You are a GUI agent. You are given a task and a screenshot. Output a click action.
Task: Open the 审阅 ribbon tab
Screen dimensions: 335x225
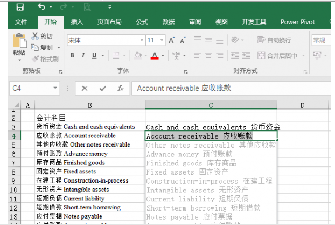click(195, 21)
